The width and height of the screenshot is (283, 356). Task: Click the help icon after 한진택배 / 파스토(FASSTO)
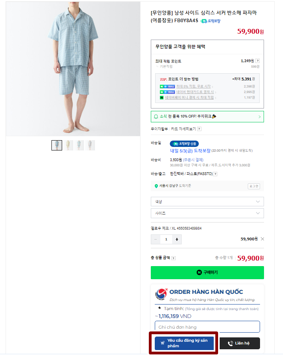click(x=215, y=174)
